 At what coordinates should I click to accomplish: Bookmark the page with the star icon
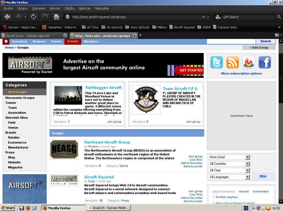tap(203, 17)
